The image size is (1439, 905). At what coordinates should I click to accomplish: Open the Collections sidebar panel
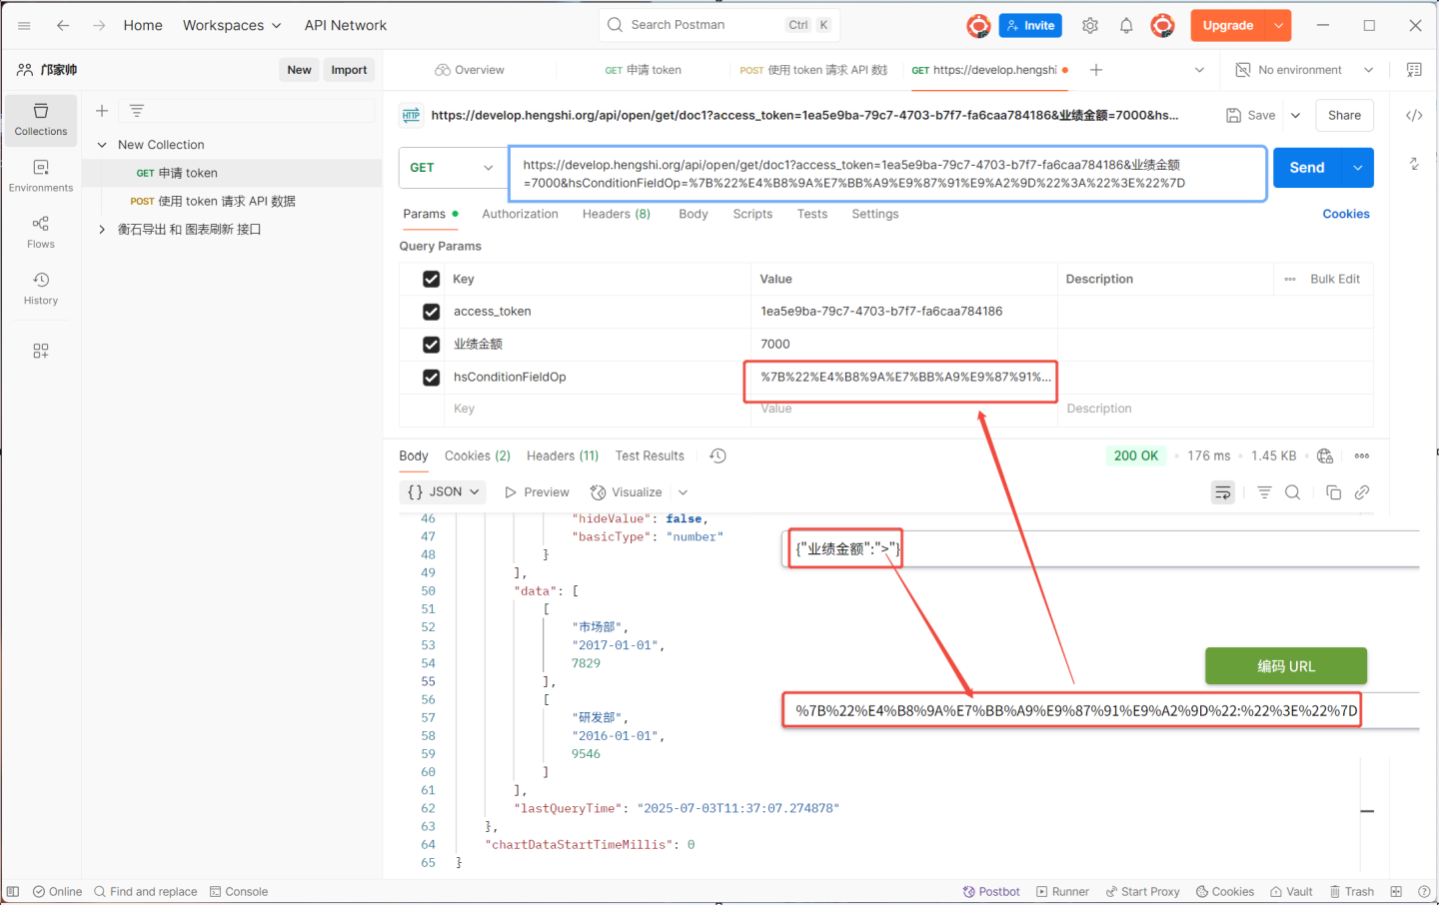pyautogui.click(x=41, y=120)
